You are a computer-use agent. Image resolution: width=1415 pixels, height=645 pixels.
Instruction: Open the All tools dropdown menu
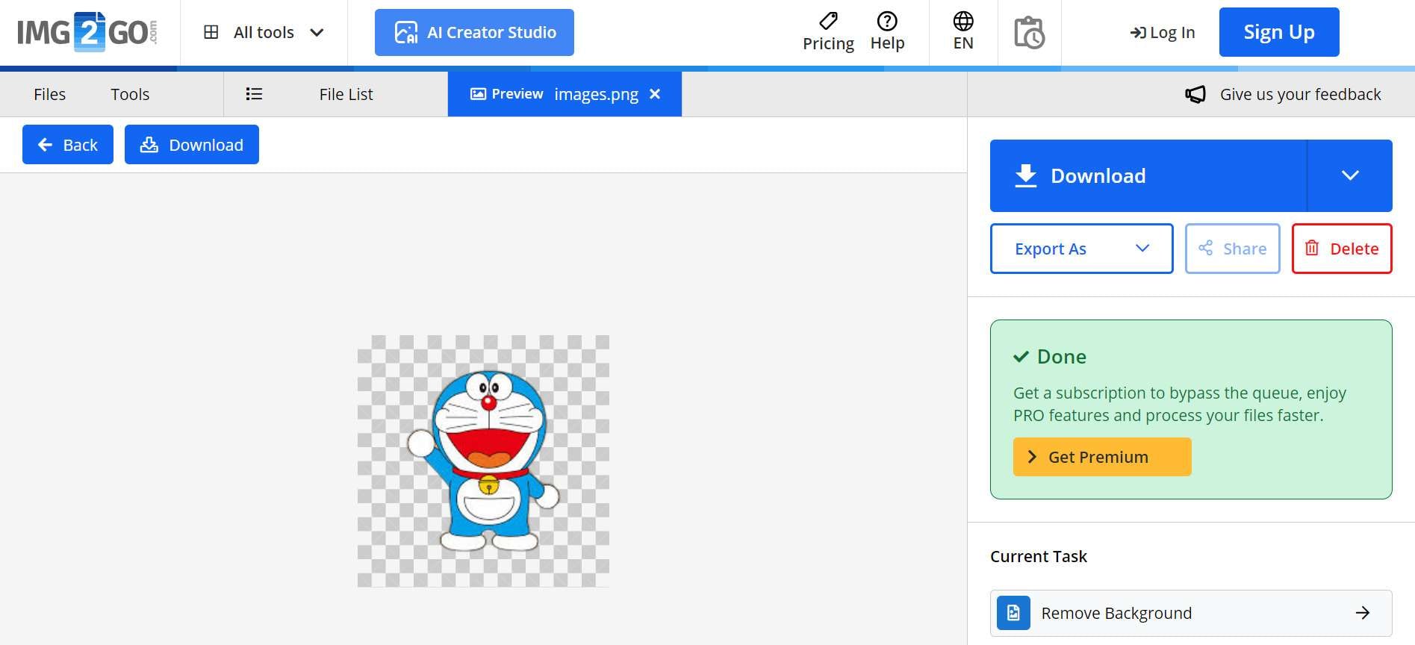tap(264, 32)
